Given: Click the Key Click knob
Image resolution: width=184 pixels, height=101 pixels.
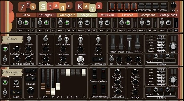Looking at the screenshot, I should 135,72.
